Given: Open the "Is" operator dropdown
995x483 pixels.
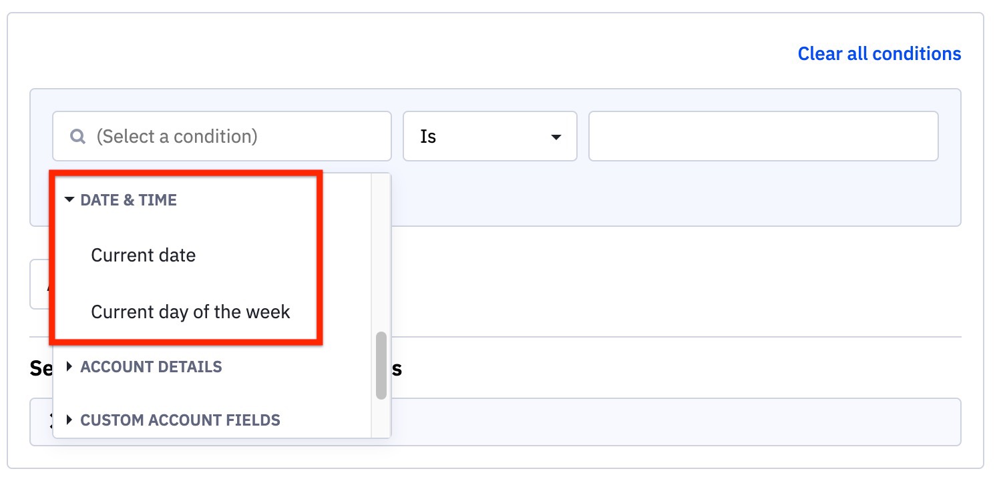Looking at the screenshot, I should [489, 137].
